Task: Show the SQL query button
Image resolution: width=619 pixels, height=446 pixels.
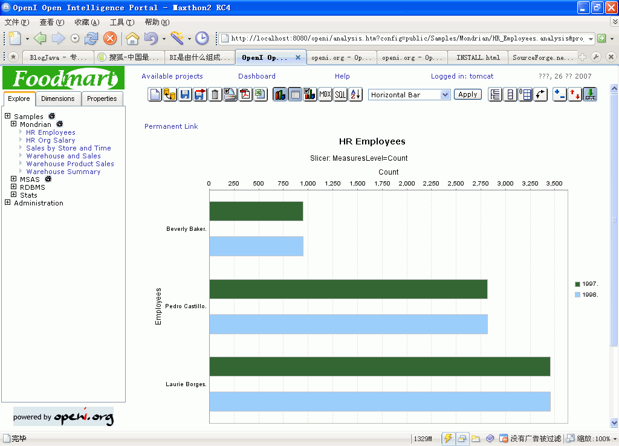Action: [x=340, y=95]
